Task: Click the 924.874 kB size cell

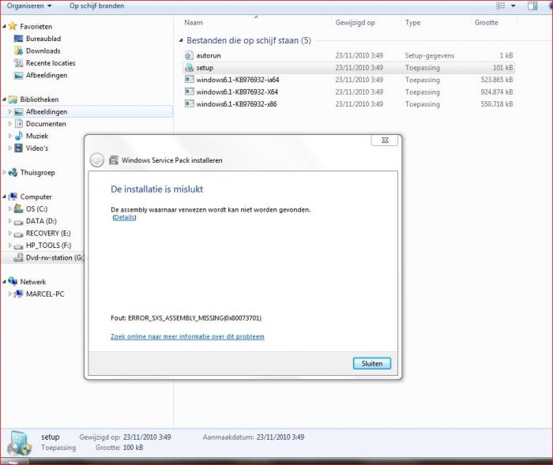Action: tap(497, 92)
